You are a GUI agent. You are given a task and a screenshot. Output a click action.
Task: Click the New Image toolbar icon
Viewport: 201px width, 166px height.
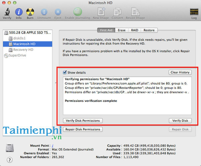coord(101,12)
